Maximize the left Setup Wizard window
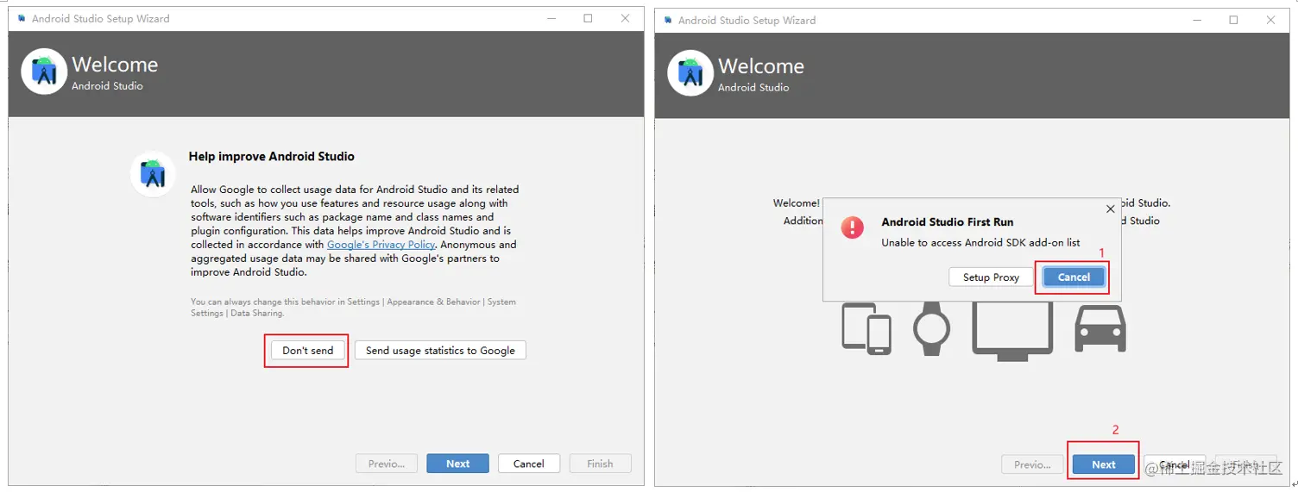This screenshot has width=1298, height=492. click(x=588, y=18)
